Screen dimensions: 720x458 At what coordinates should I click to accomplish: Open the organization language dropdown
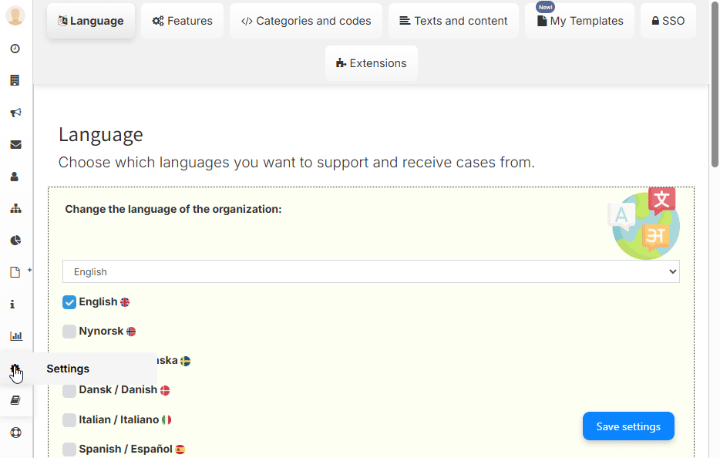371,271
